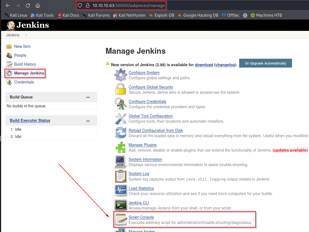Open the Configure System link
This screenshot has height=232, width=309.
(x=144, y=73)
